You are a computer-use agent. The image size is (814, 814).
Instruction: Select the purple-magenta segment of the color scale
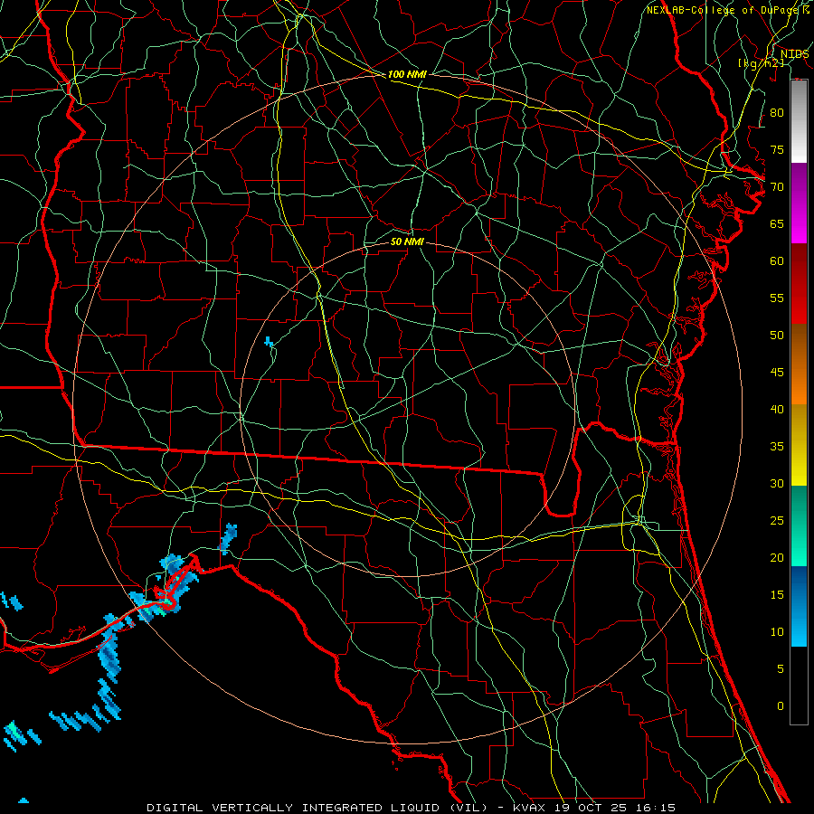tap(799, 203)
